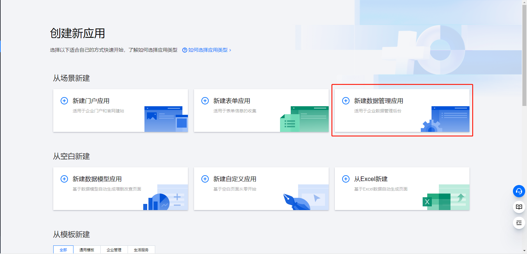Image resolution: width=527 pixels, height=254 pixels.
Task: Select 新建门户应用 title
Action: coord(91,101)
